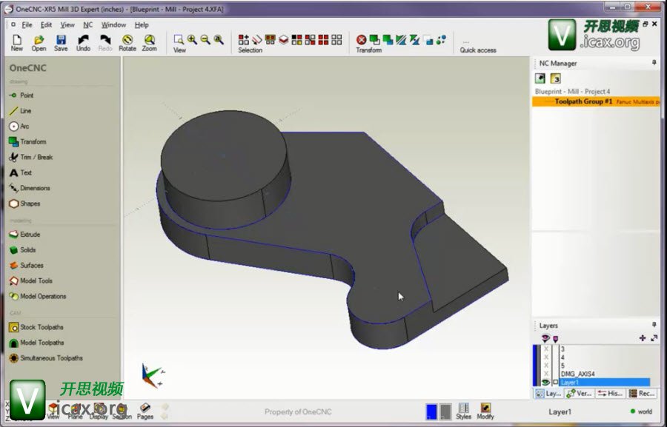
Task: Select the Extrude modeling tool
Action: coord(30,235)
